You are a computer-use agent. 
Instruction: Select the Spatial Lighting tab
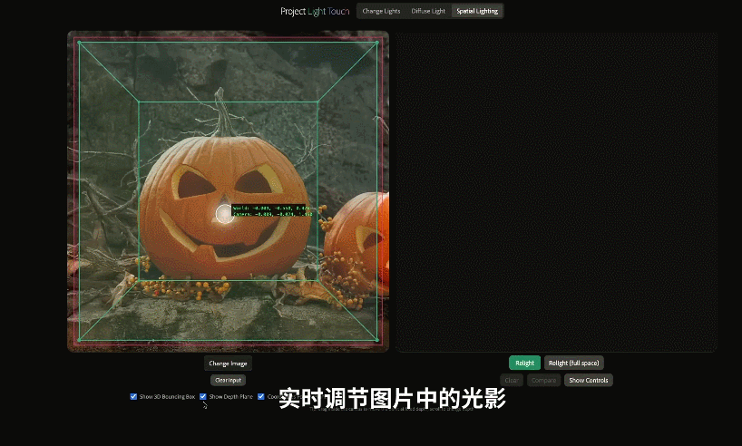coord(477,11)
